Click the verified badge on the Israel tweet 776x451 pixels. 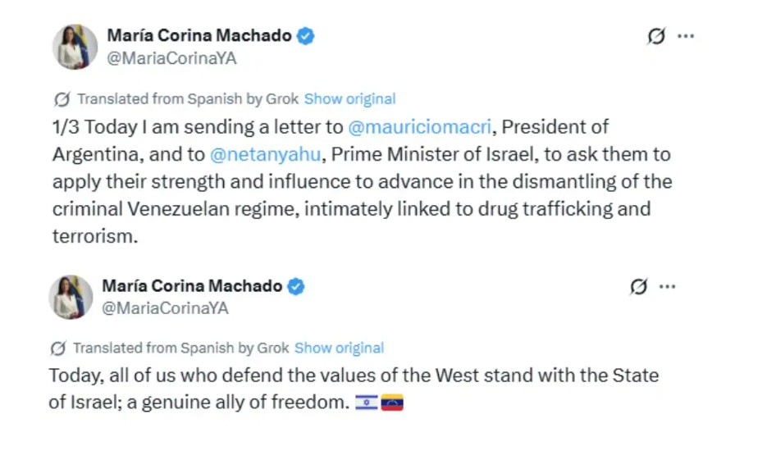[x=296, y=286]
